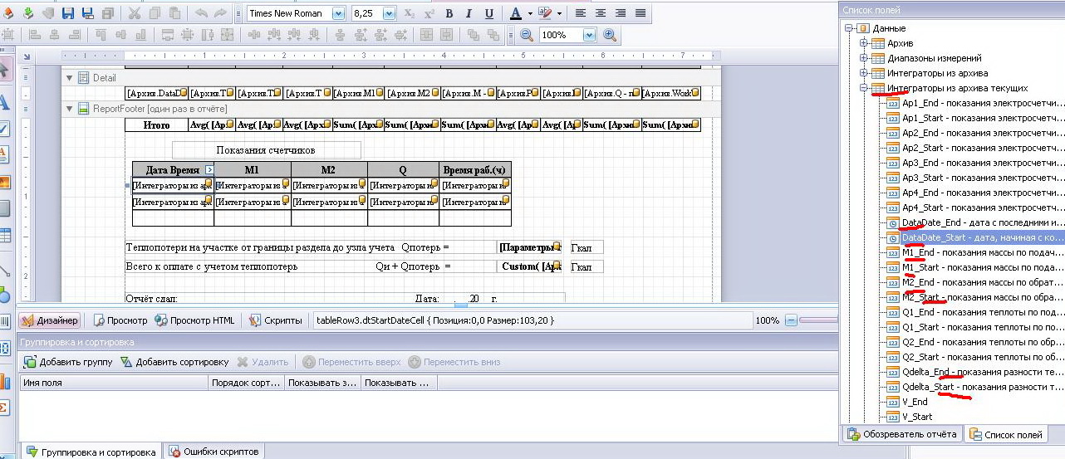
Task: Open highlight color dropdown arrow
Action: [x=559, y=13]
